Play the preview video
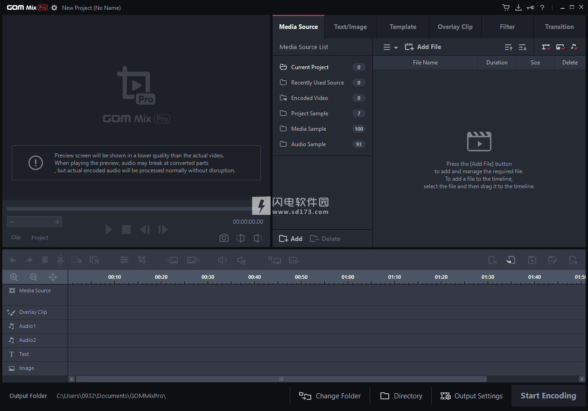Viewport: 588px width, 411px height. (x=109, y=229)
